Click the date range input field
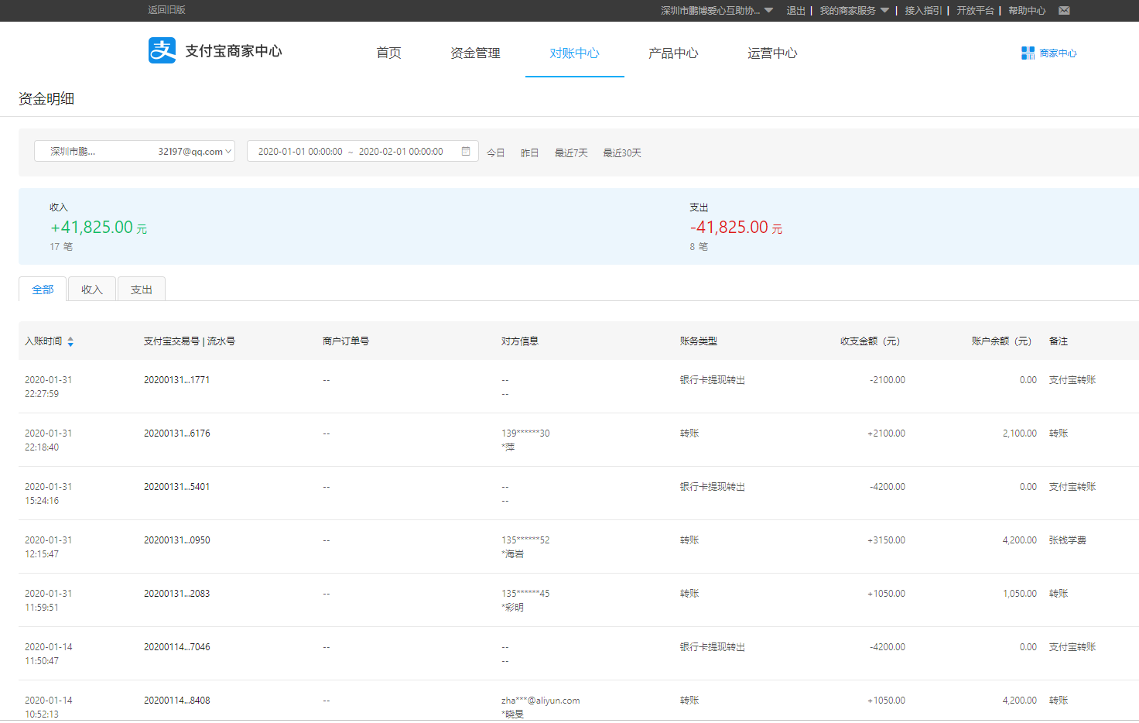 [x=352, y=152]
